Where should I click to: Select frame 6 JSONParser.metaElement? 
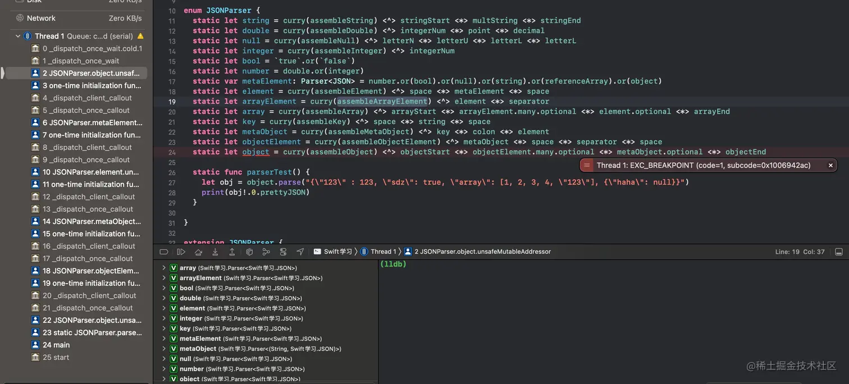(88, 122)
